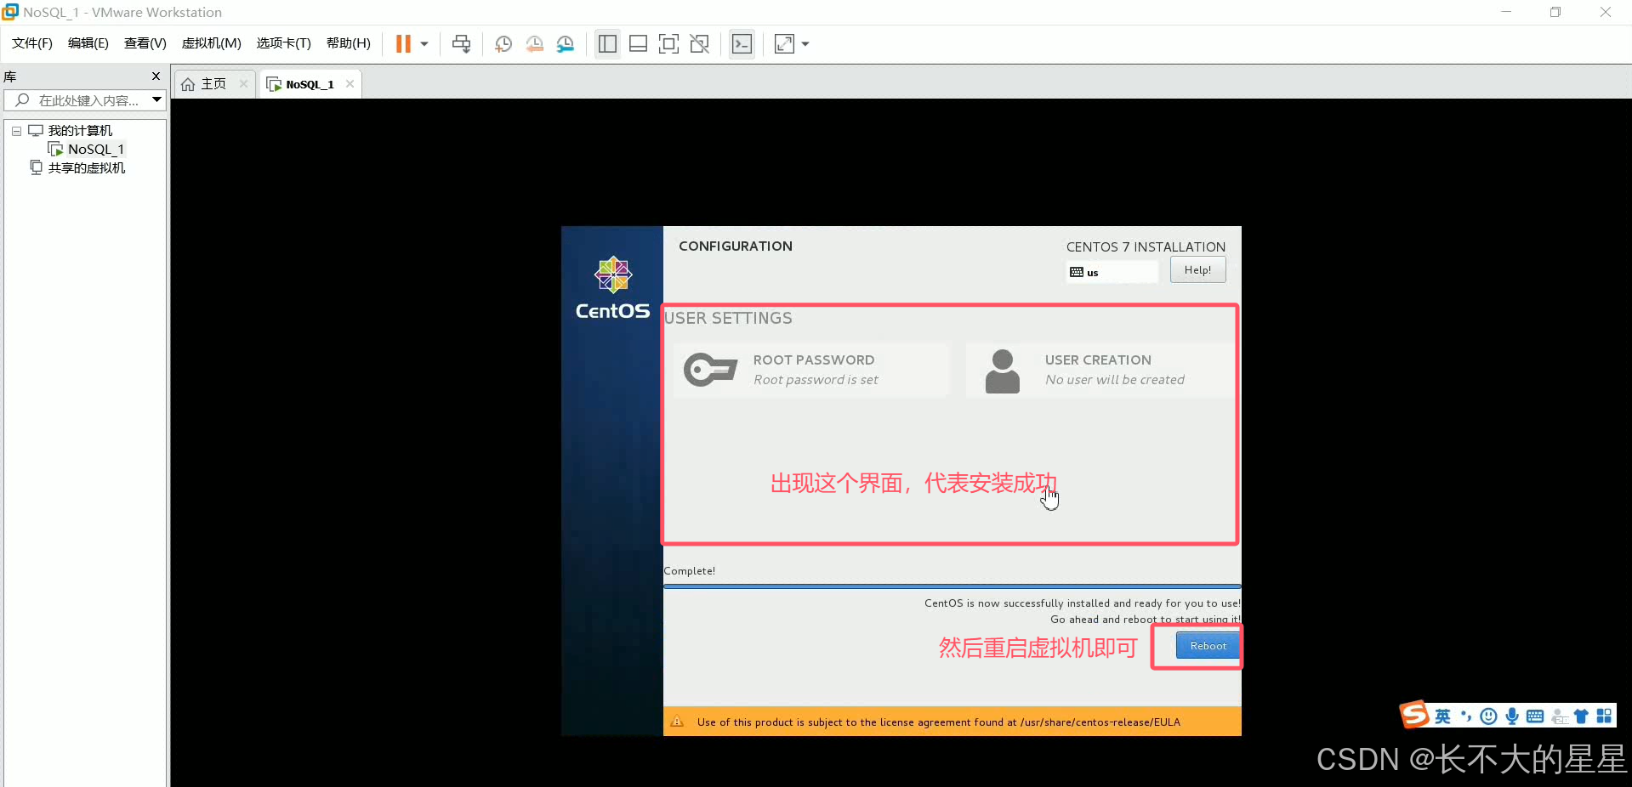Click the CONFIGURATION heading text
Viewport: 1632px width, 787px height.
[736, 246]
